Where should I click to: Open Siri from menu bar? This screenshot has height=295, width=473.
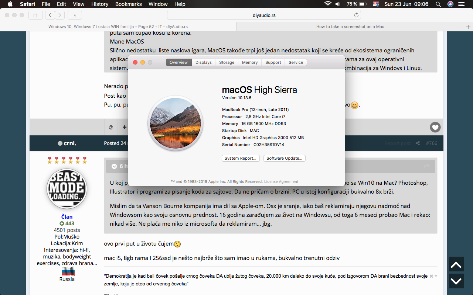click(x=450, y=4)
